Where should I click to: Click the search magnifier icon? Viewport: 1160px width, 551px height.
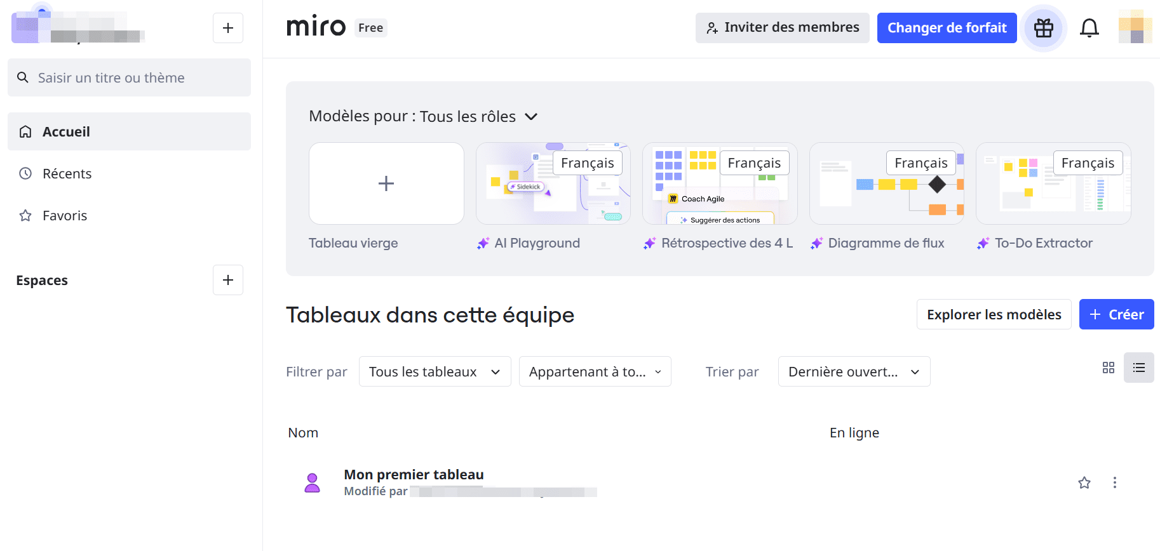23,77
